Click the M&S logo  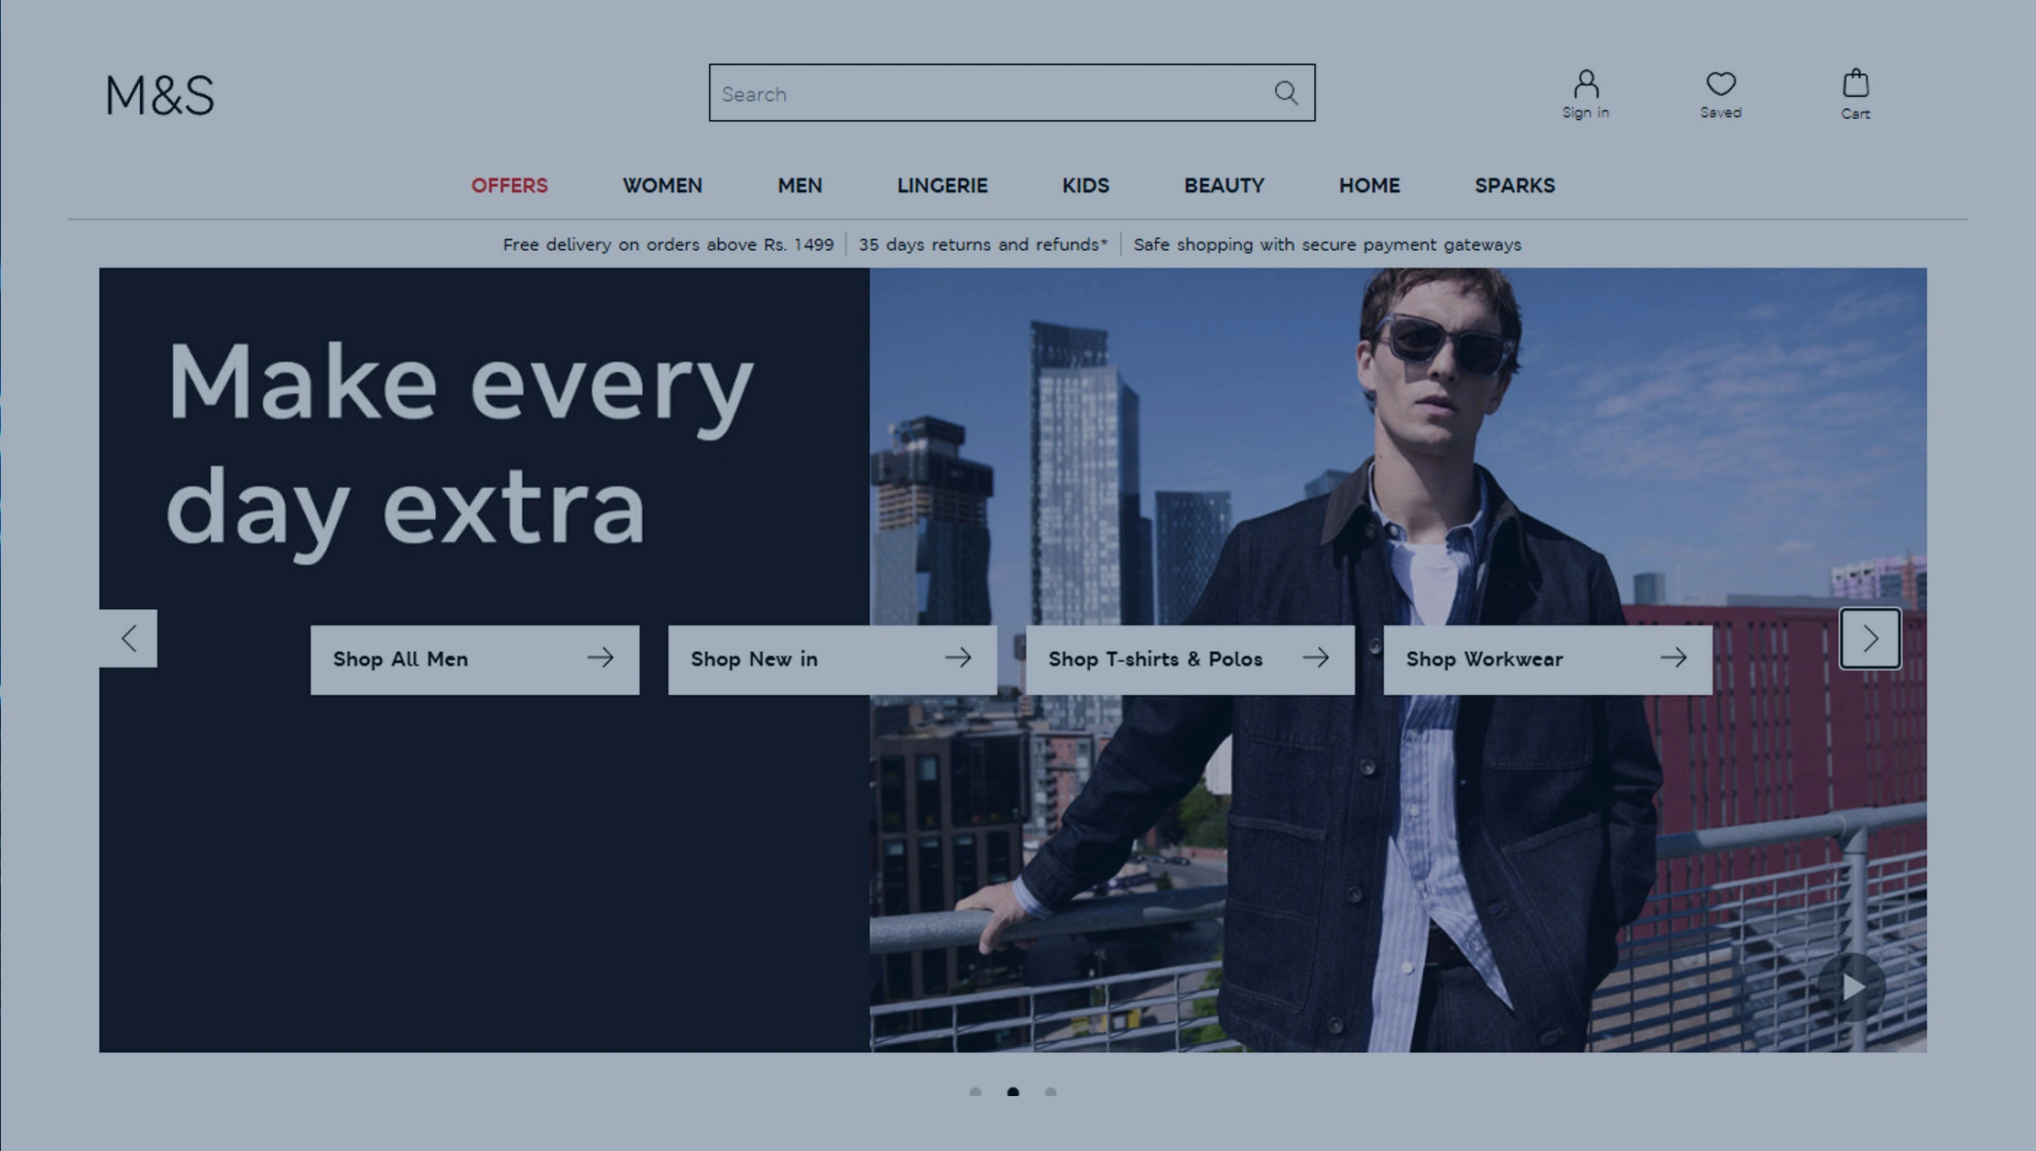pyautogui.click(x=159, y=95)
